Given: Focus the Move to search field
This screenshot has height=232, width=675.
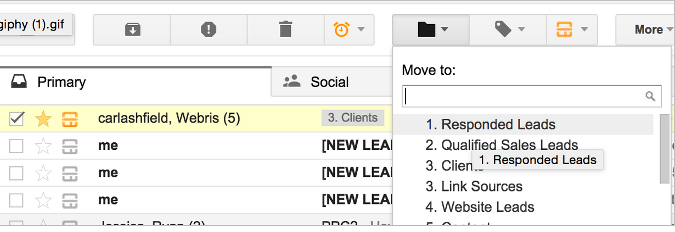Looking at the screenshot, I should point(524,97).
